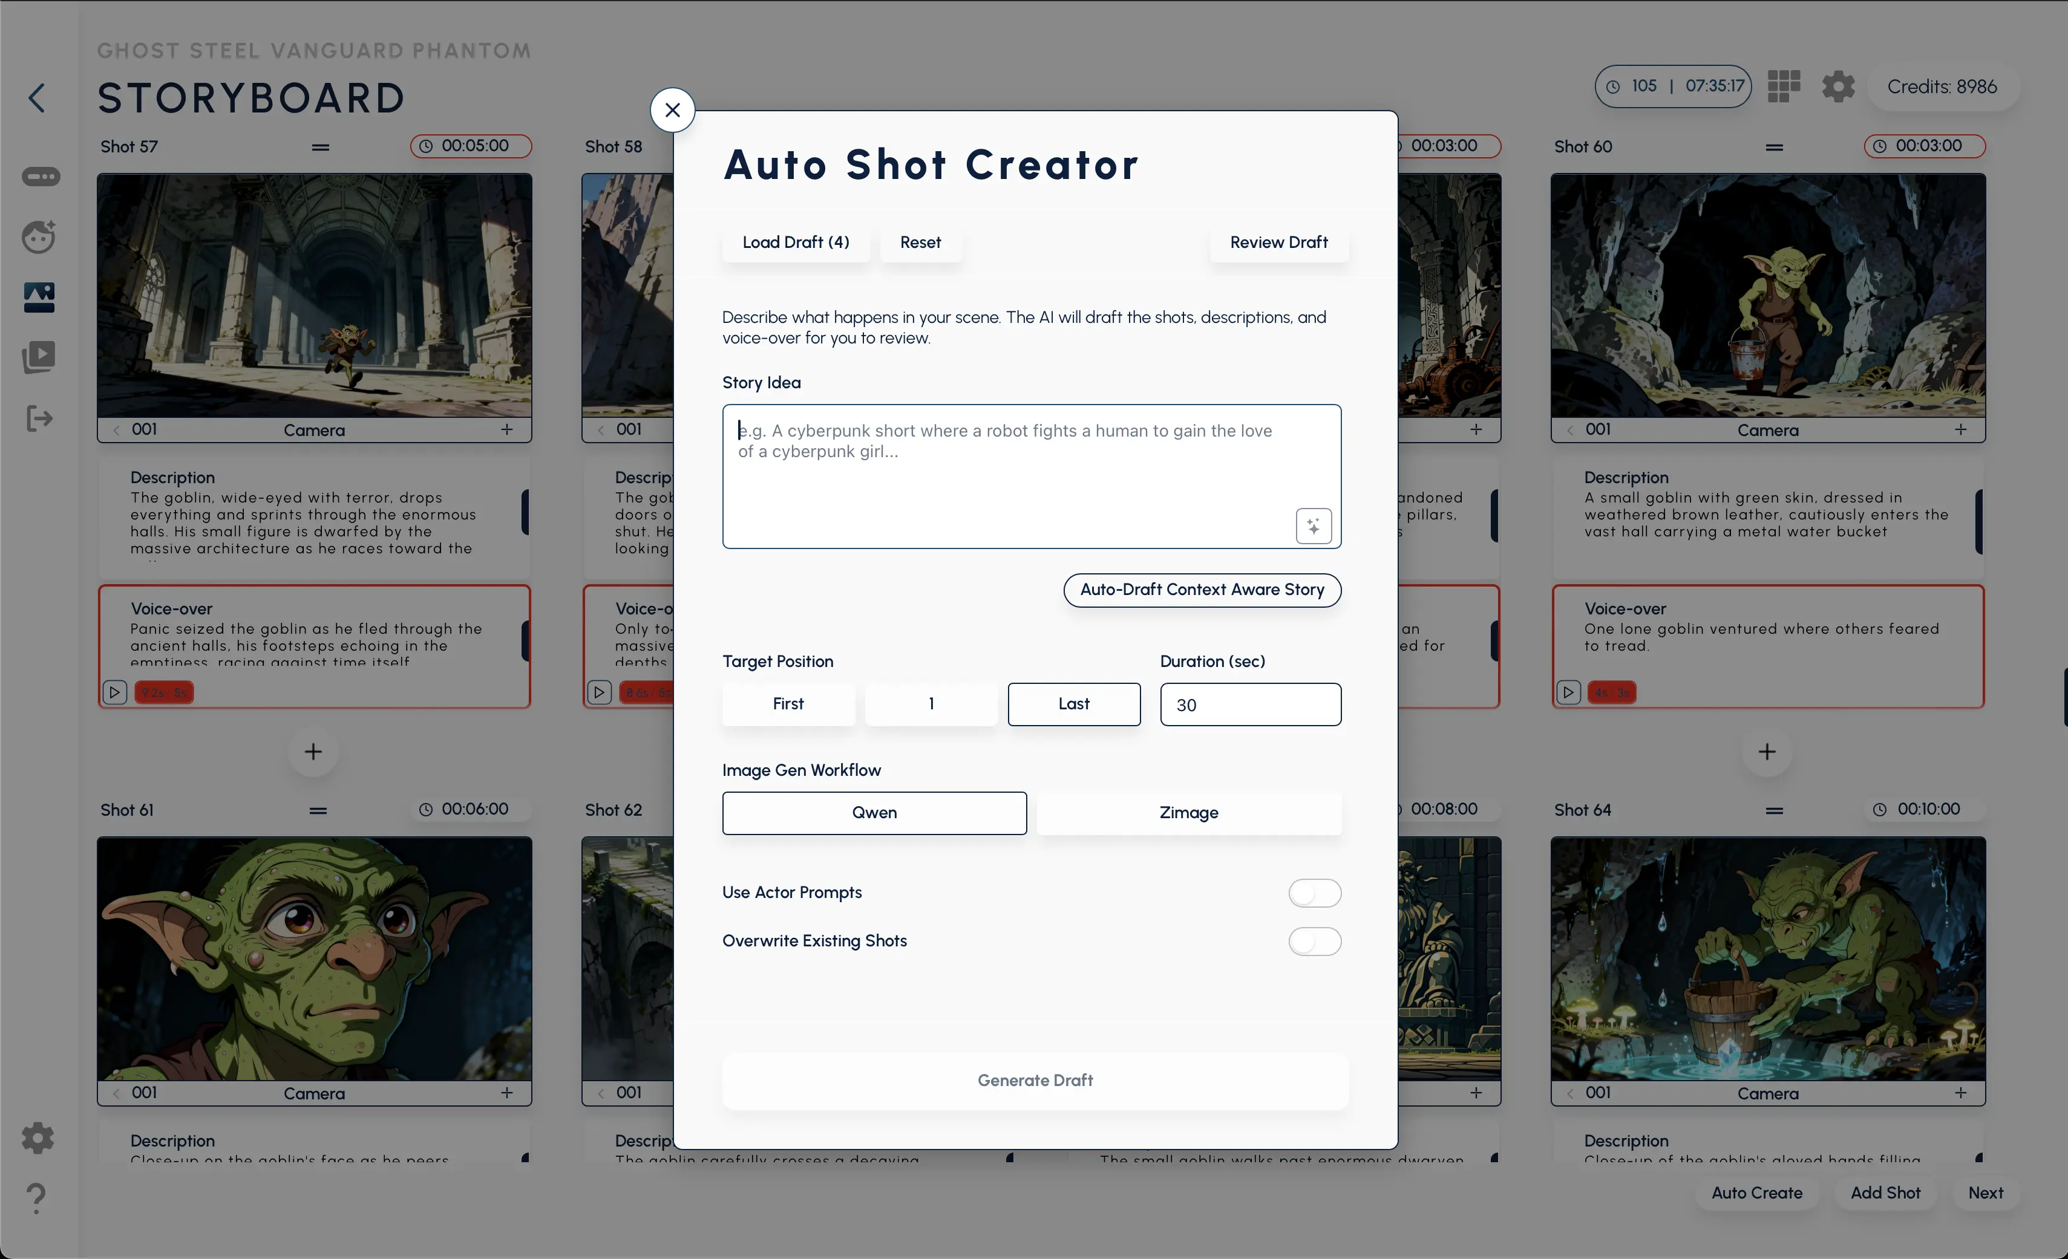Click Shot 57 drag handle icon
Screen dimensions: 2068x1259
point(321,147)
